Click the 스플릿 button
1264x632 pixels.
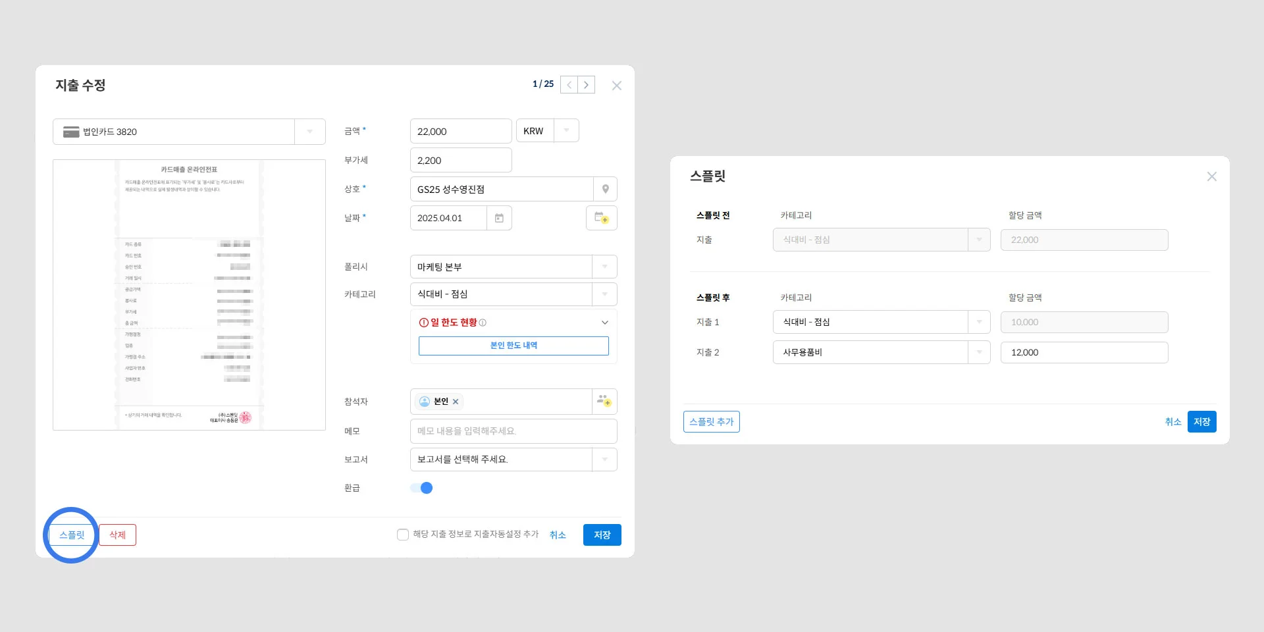click(x=71, y=535)
